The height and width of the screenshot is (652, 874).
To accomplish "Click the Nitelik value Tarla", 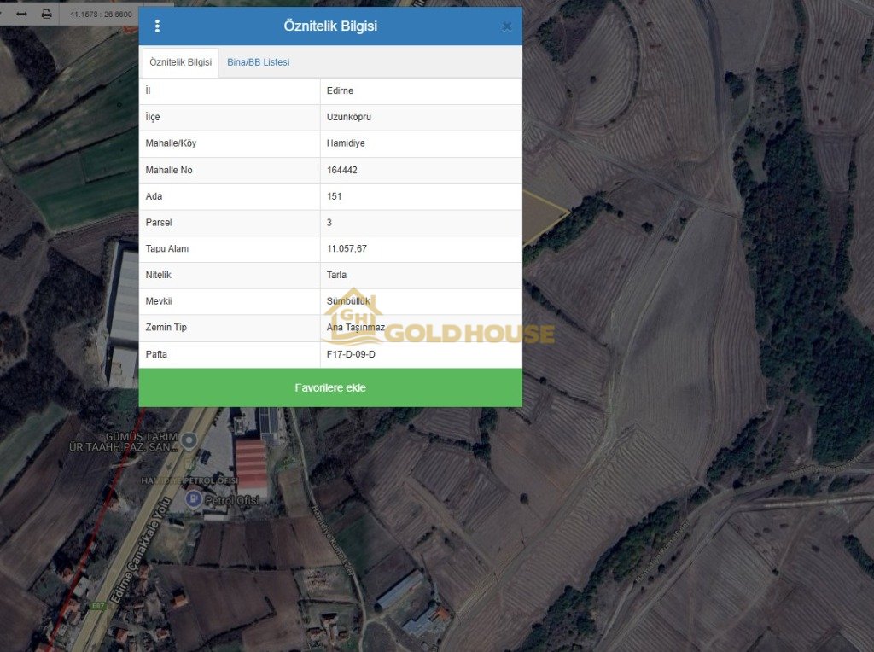I will [x=336, y=275].
